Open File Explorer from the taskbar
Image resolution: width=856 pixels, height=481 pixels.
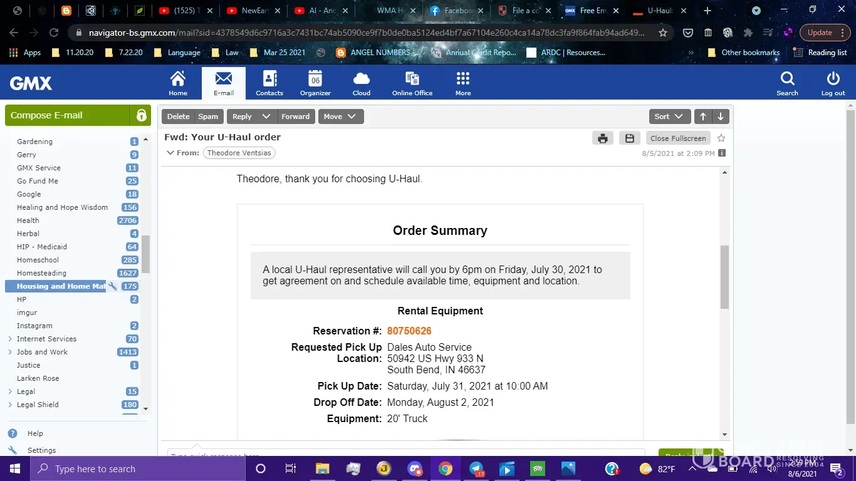[322, 468]
